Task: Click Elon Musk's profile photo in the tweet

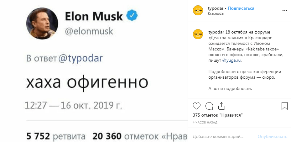Action: (44, 23)
